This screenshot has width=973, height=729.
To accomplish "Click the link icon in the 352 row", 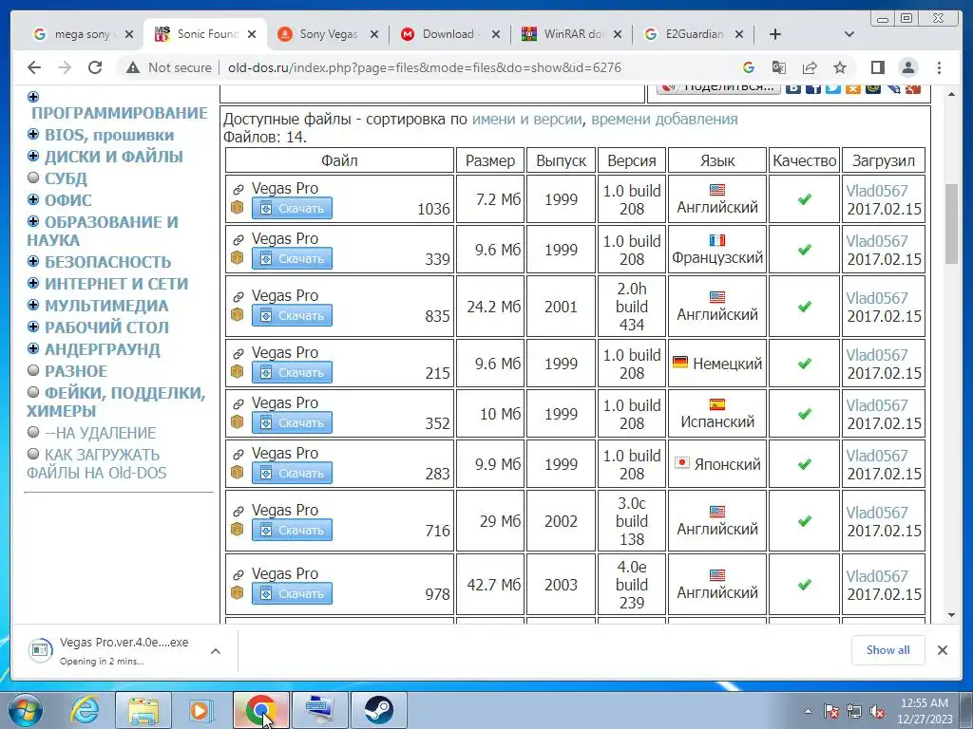I will pos(238,403).
